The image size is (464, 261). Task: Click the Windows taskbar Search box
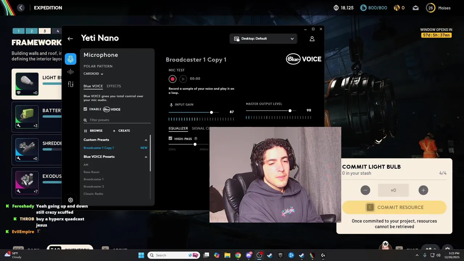[174, 255]
